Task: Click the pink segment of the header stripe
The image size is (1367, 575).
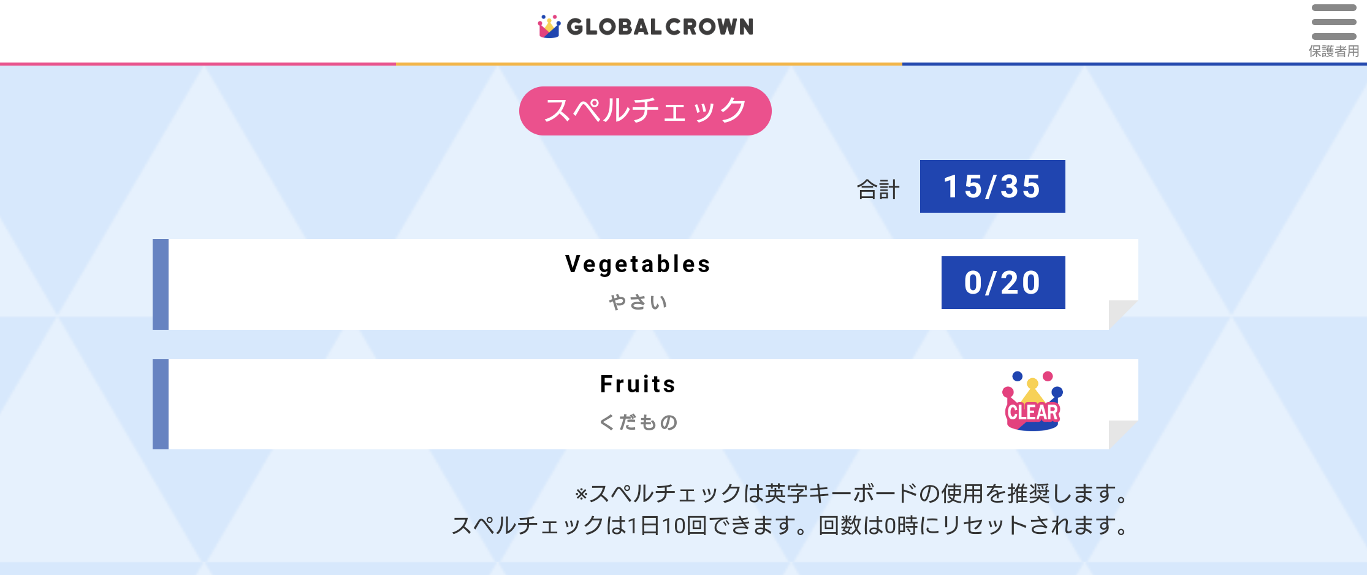Action: coord(197,64)
